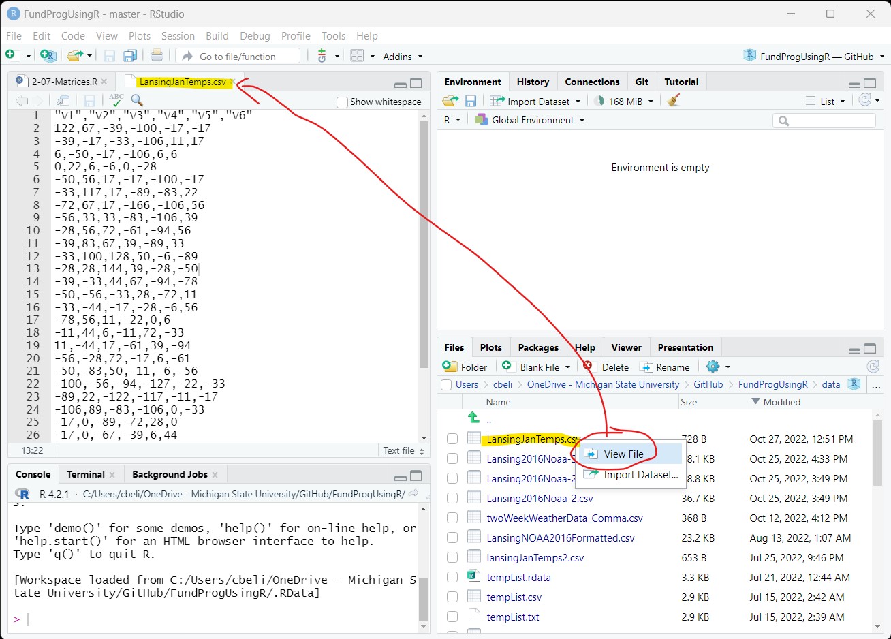The width and height of the screenshot is (891, 639).
Task: Click the New File icon in main toolbar
Action: [11, 55]
